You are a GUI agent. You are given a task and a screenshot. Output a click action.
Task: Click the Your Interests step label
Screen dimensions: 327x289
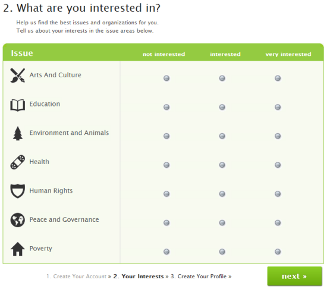(139, 277)
